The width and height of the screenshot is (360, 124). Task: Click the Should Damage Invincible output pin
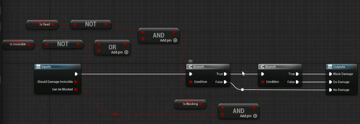pos(76,82)
